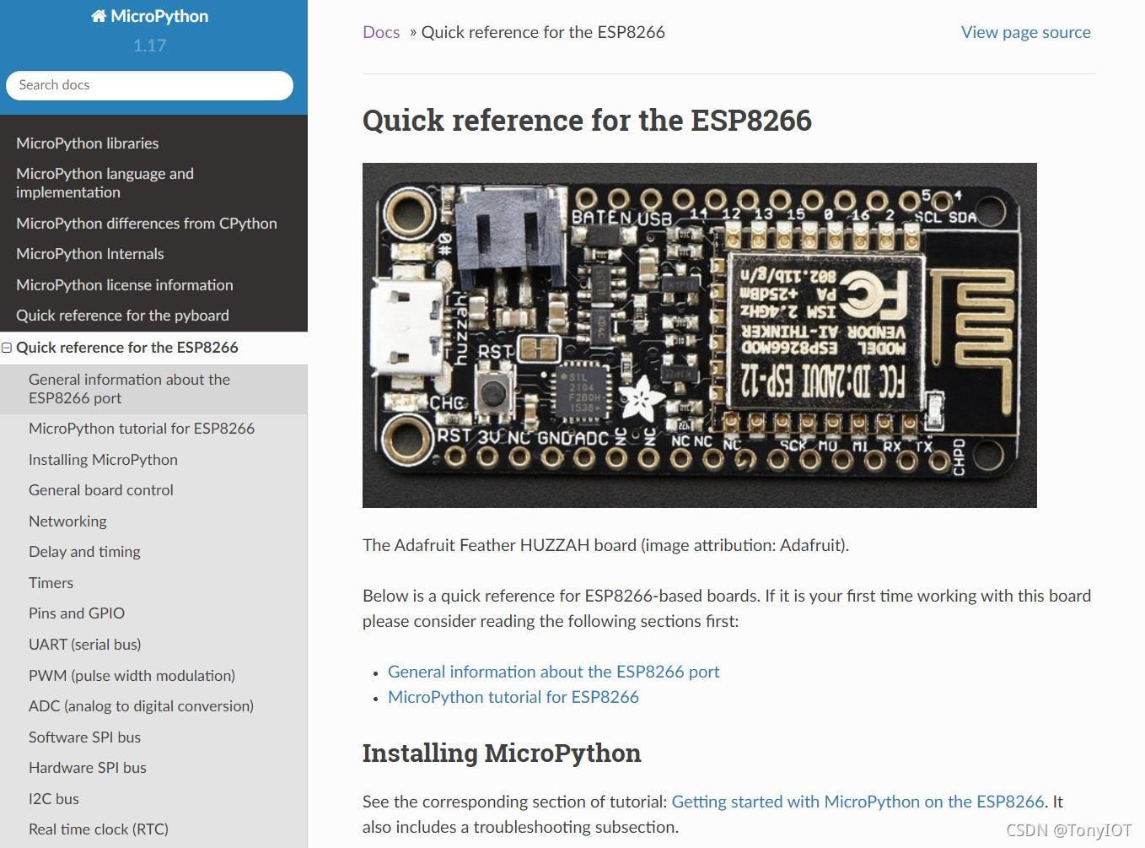
Task: Click the 'Quick reference for the ESP8266' breadcrumb text
Action: (543, 32)
